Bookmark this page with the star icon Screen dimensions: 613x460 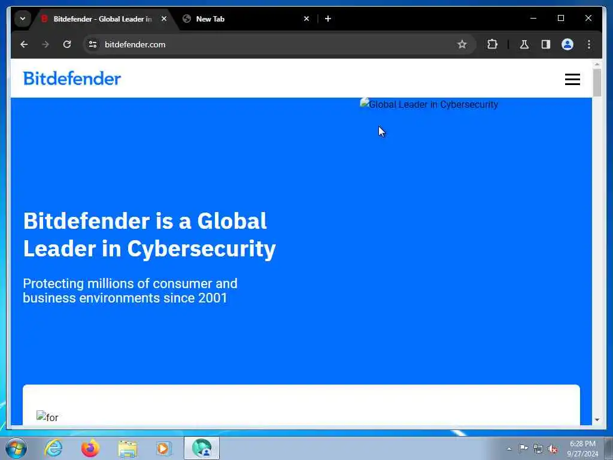click(462, 44)
